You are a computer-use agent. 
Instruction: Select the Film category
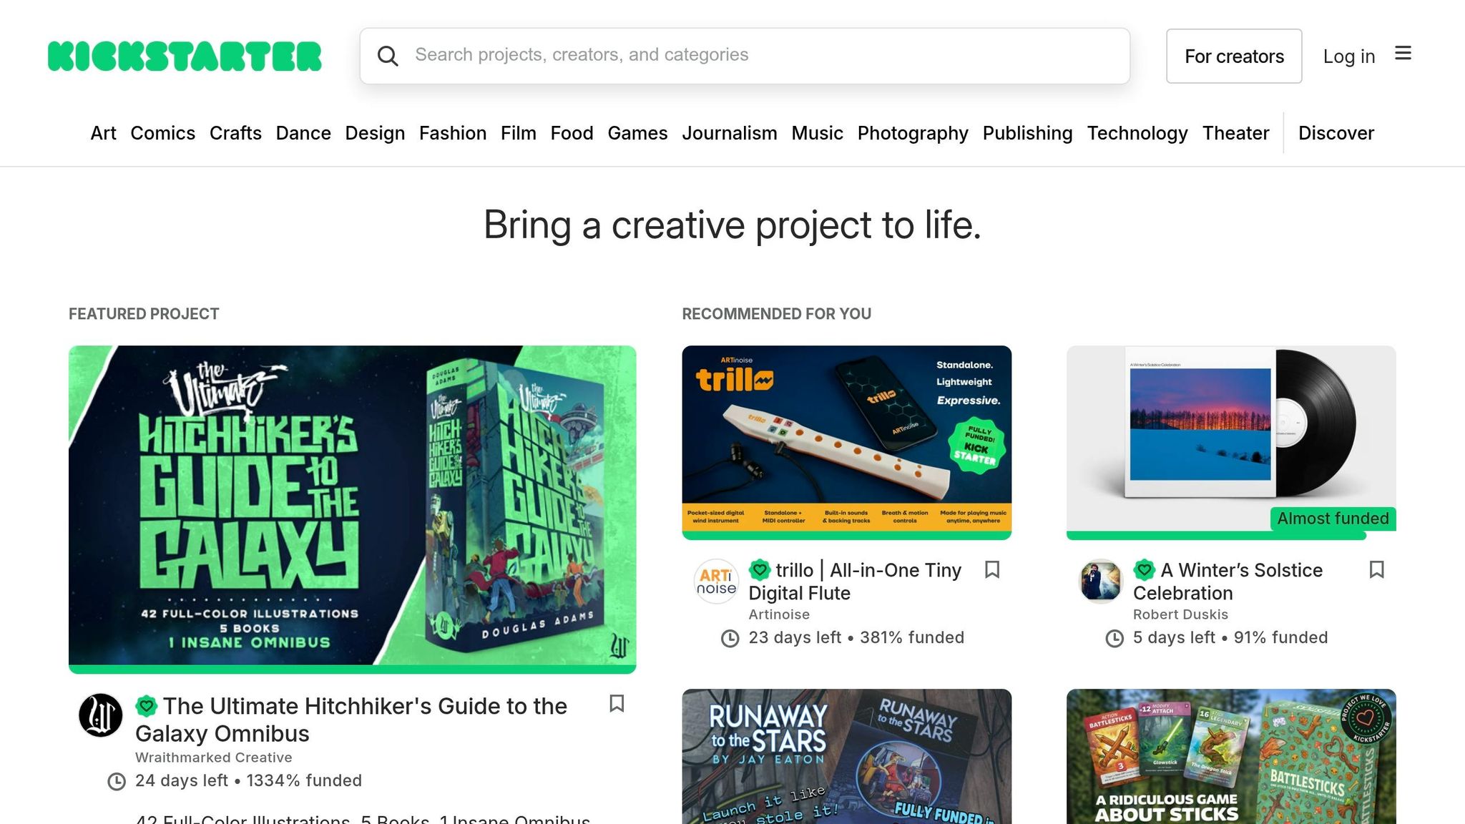[x=519, y=133]
